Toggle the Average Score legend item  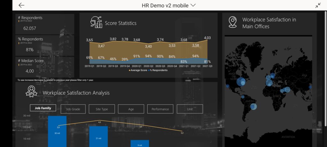[138, 70]
